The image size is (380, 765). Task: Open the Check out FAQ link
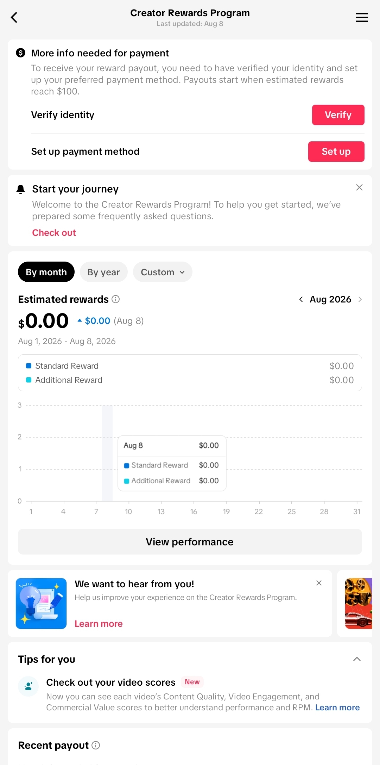54,233
